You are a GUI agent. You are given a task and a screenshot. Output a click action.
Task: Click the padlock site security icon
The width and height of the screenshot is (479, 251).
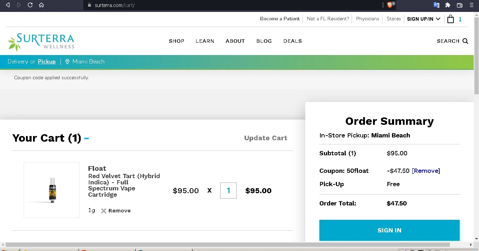coord(89,5)
